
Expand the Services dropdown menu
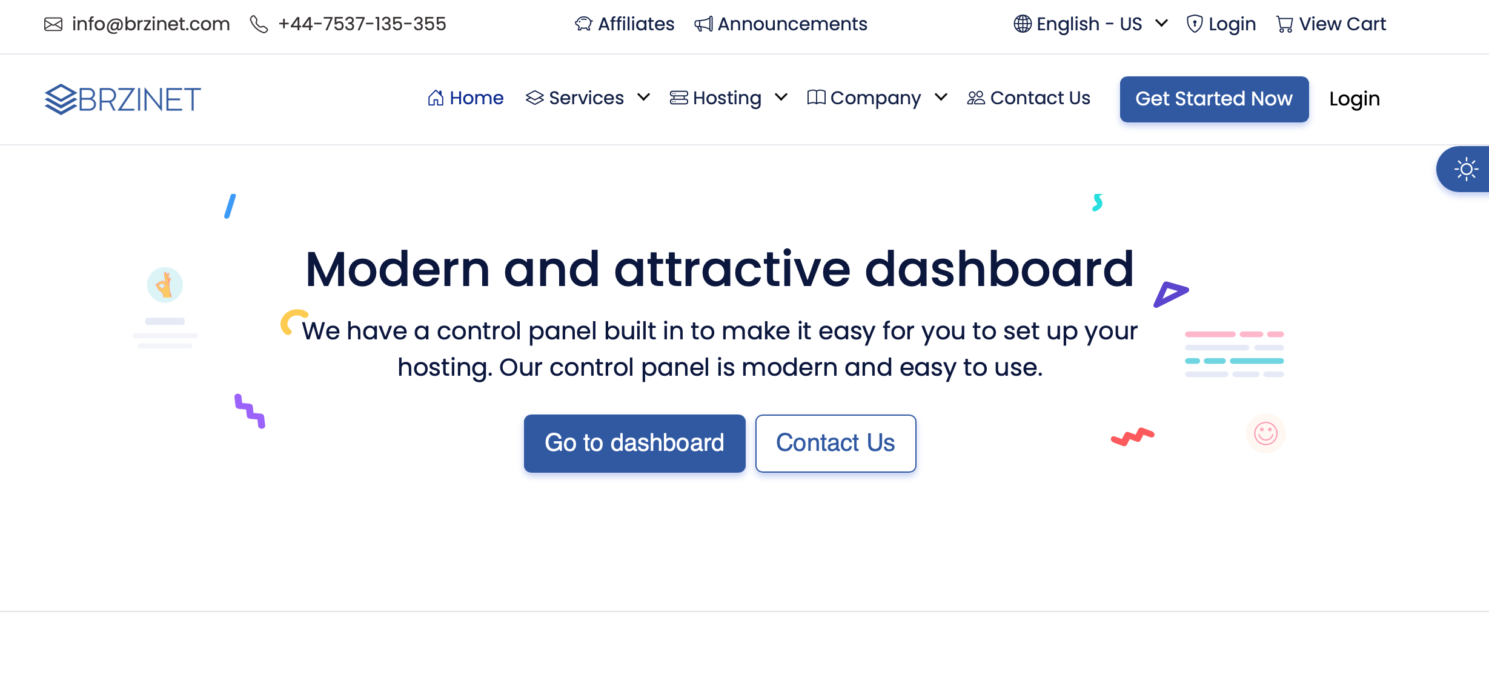[x=586, y=98]
